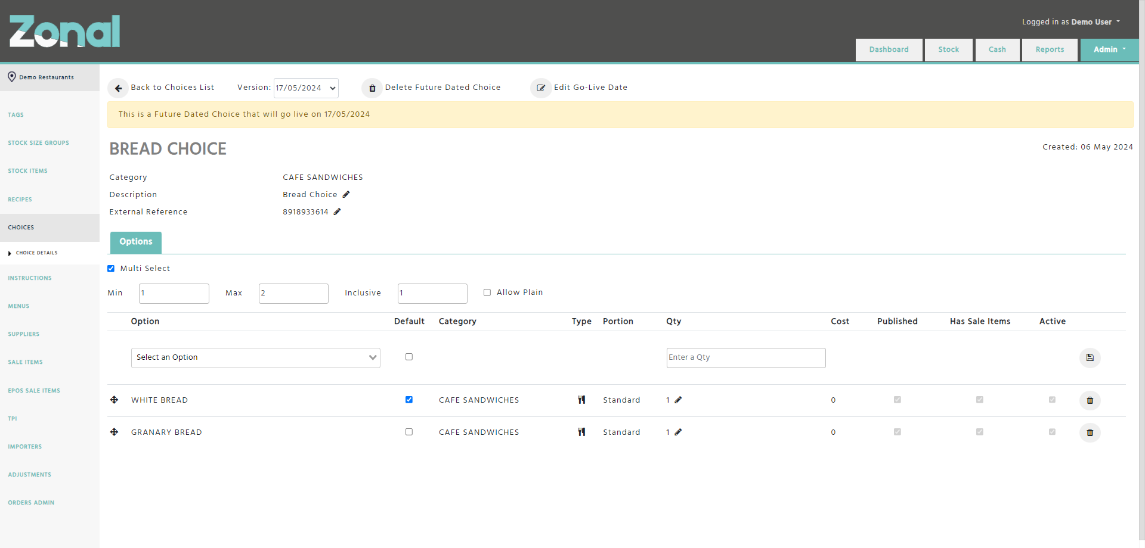Open TPI in sidebar
This screenshot has height=548, width=1145.
(13, 419)
